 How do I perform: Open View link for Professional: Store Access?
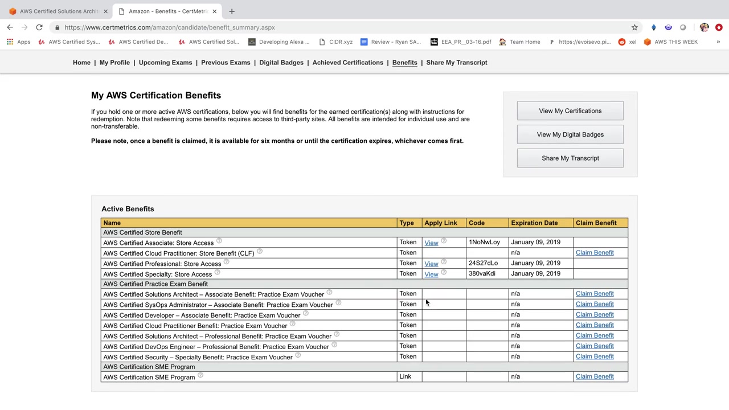tap(431, 264)
